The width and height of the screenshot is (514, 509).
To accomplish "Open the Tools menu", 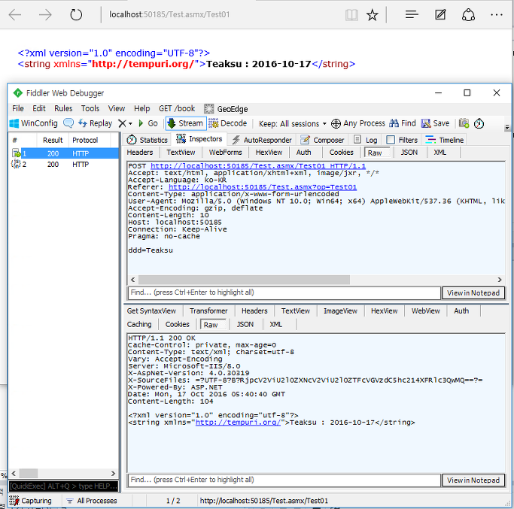I will pyautogui.click(x=90, y=108).
